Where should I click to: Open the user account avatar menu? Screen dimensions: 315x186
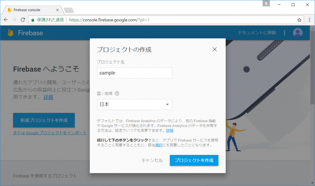297,33
